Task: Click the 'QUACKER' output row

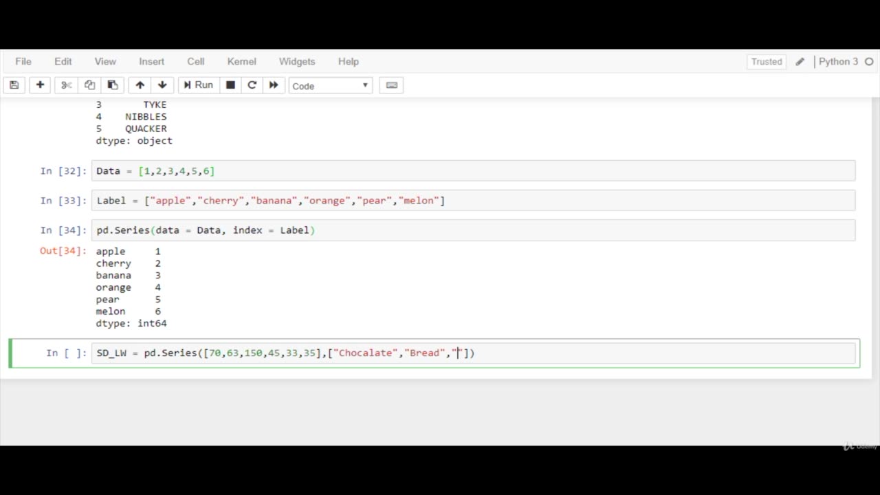Action: 131,129
